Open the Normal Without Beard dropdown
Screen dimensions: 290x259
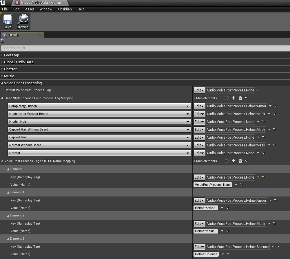point(99,145)
